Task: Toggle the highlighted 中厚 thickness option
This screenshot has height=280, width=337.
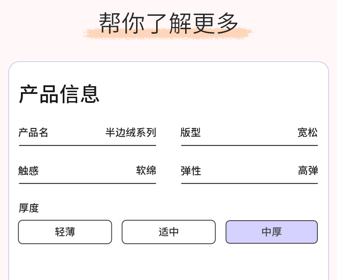Action: 271,232
